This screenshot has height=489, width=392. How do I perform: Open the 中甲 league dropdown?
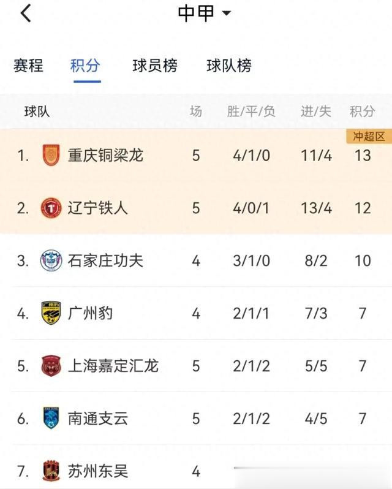205,13
